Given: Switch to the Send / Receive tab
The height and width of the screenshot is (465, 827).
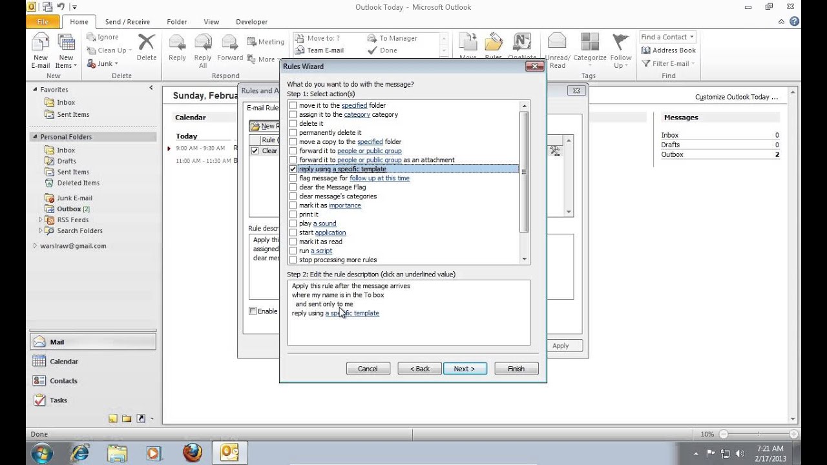Looking at the screenshot, I should click(x=127, y=21).
